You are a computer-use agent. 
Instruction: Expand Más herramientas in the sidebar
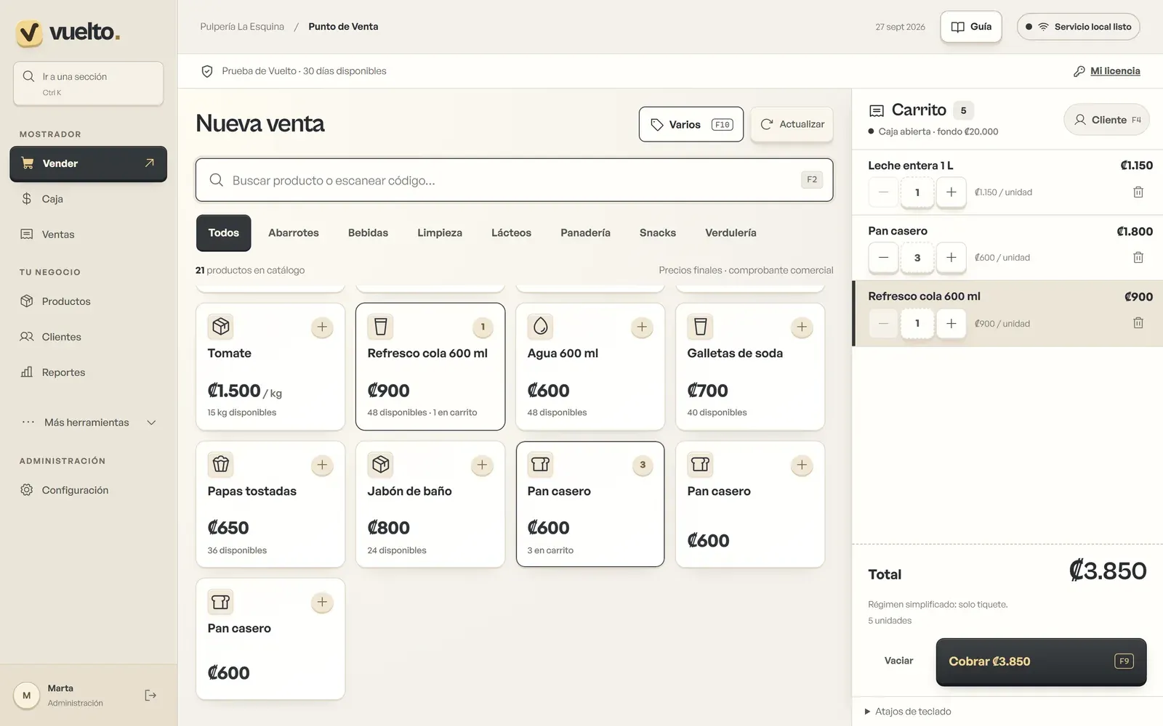pyautogui.click(x=89, y=423)
